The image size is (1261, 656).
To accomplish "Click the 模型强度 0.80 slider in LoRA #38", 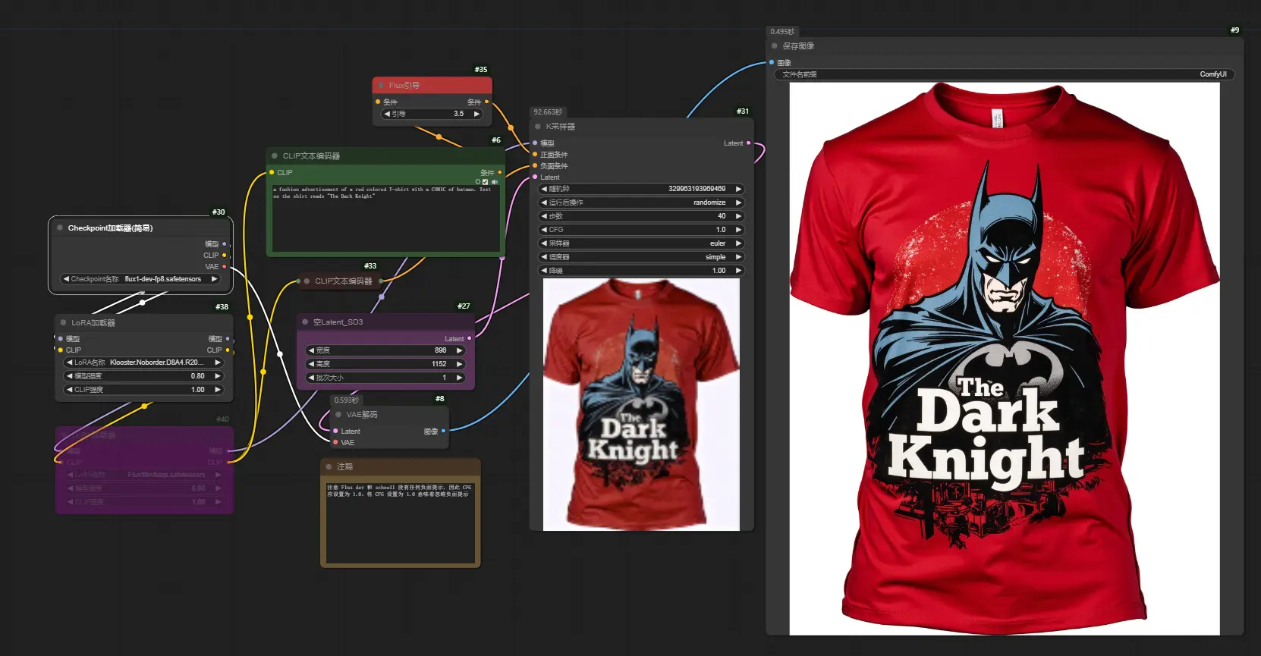I will click(143, 376).
